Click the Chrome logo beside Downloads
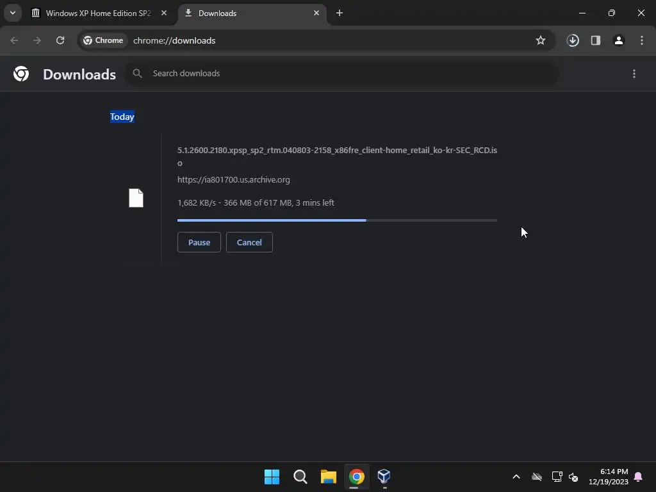The image size is (656, 492). pyautogui.click(x=21, y=74)
